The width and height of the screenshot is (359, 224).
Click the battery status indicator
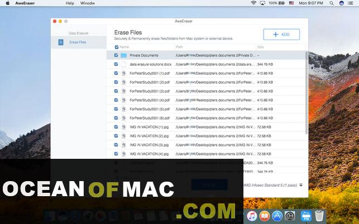276,3
